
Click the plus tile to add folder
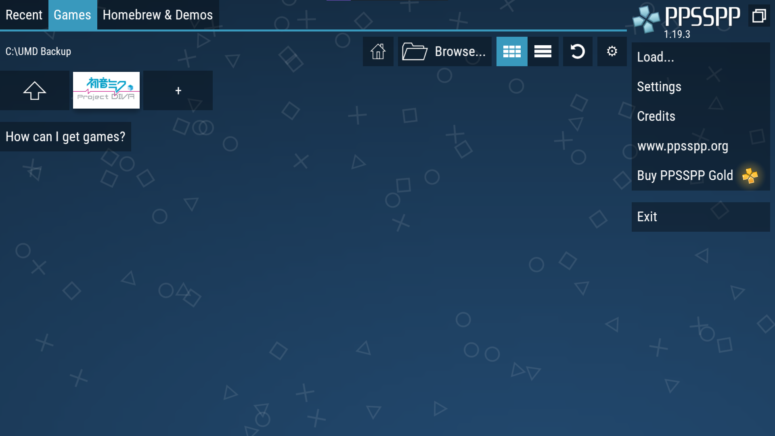178,90
